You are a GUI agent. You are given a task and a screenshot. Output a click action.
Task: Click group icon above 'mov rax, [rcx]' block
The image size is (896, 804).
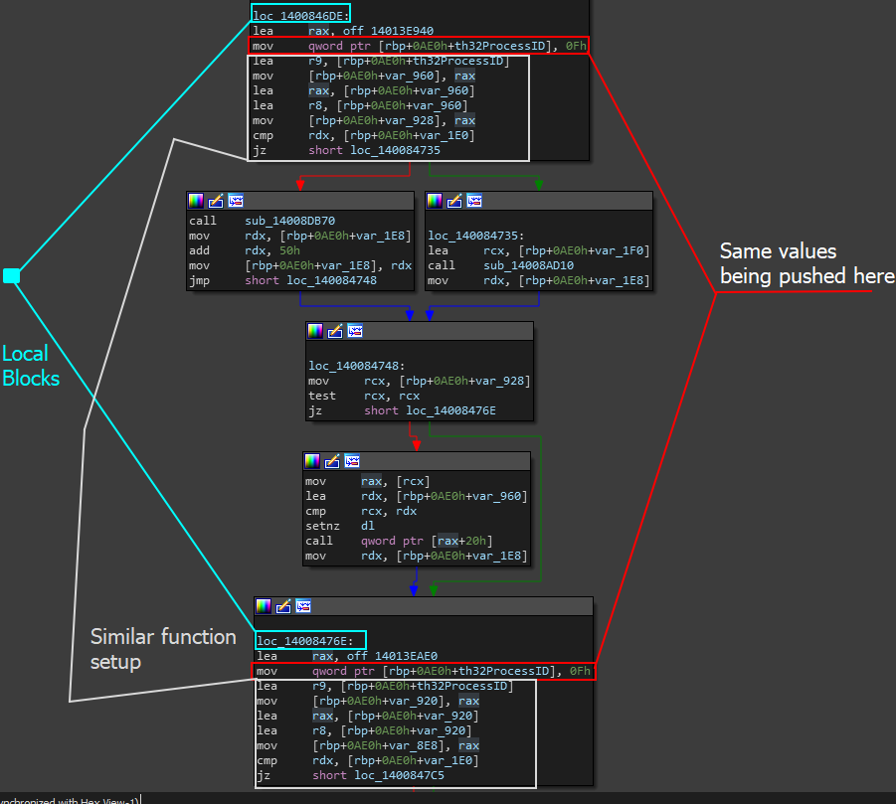[x=352, y=461]
